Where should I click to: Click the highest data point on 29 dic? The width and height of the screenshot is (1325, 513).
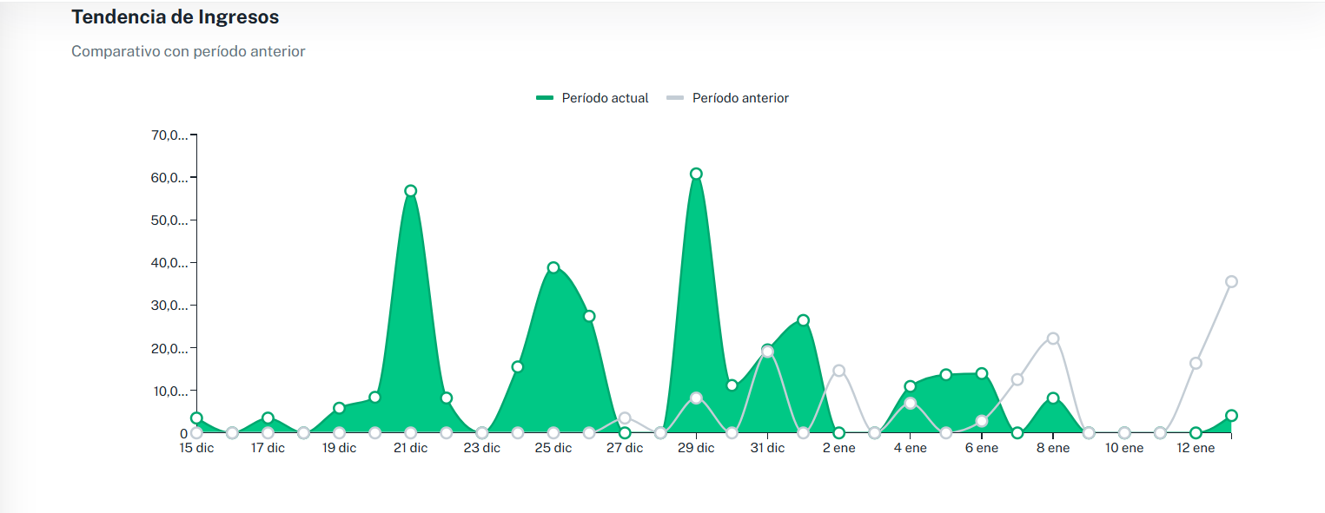tap(695, 174)
